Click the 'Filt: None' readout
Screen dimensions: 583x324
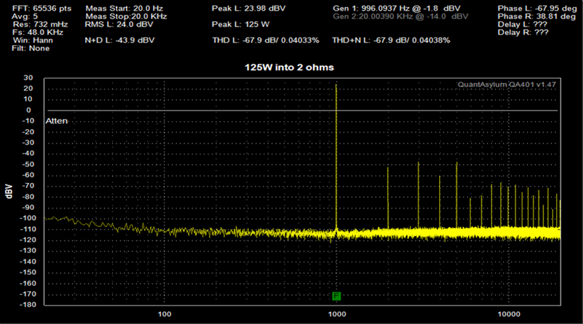click(30, 48)
